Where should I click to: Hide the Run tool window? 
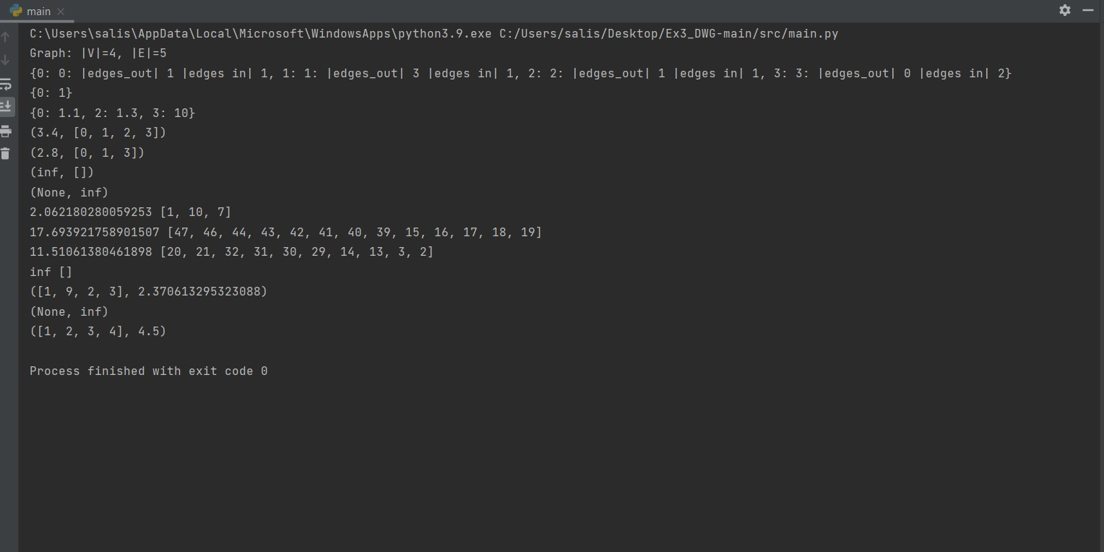pos(1088,11)
